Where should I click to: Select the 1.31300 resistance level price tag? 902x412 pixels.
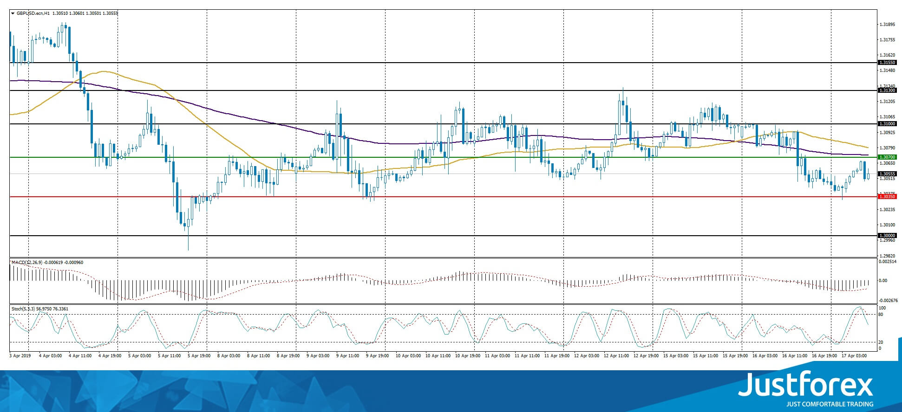887,90
